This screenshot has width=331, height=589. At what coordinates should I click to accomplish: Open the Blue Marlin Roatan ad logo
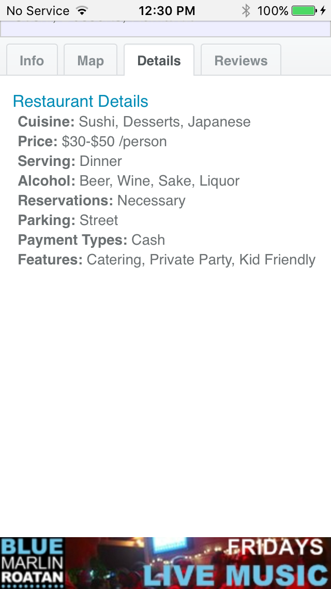[x=33, y=563]
